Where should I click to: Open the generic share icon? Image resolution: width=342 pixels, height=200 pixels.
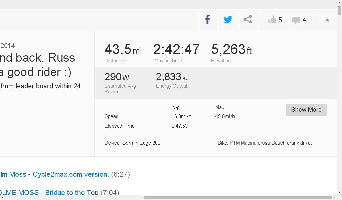pos(248,20)
